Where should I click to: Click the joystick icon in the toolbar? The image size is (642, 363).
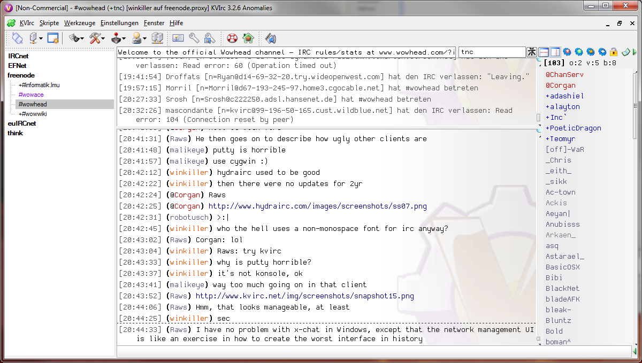click(116, 38)
